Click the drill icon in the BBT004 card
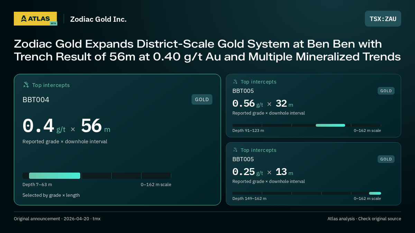415x233 pixels. point(26,85)
